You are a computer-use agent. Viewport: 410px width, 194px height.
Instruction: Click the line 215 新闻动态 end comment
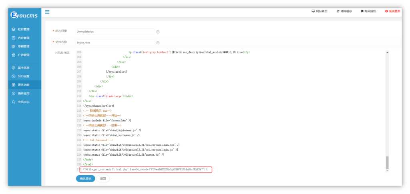coord(97,111)
